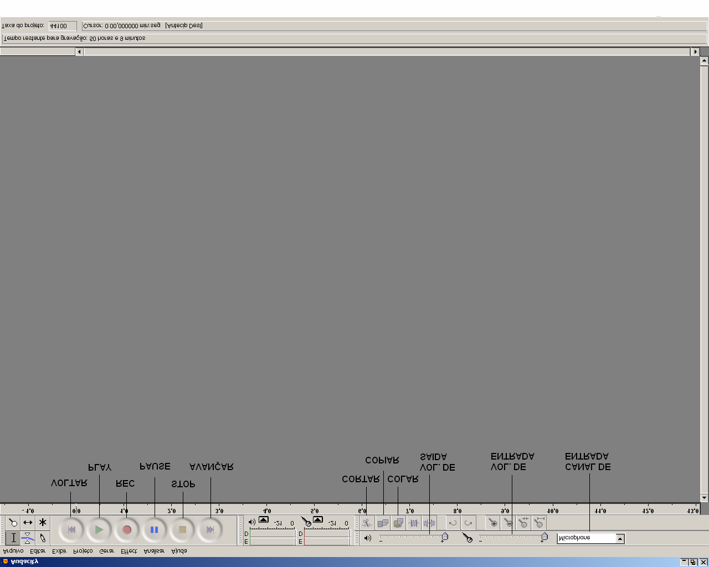Screen dimensions: 709x567
Task: Click the speaker icon beside output slider
Action: coord(367,538)
